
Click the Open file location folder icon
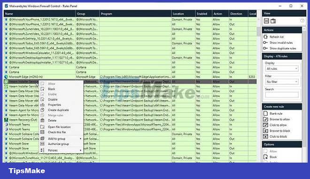(x=42, y=127)
